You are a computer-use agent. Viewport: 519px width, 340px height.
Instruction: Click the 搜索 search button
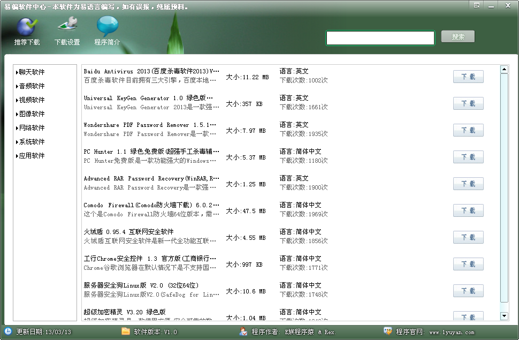coord(458,37)
